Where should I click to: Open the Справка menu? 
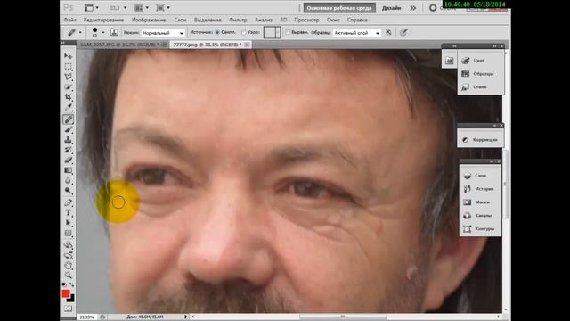tap(357, 20)
